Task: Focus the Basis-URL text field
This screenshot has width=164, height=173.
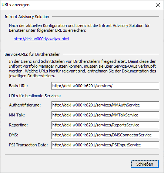Action: [105, 86]
